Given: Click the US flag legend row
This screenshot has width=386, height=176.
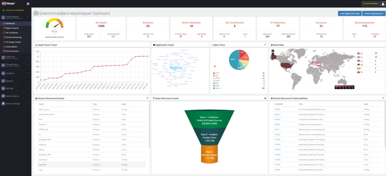Looking at the screenshot, I should [x=367, y=54].
